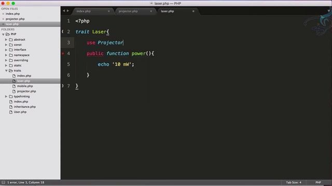Screen dimensions: 332x186
Task: Click the const folder icon
Action: pyautogui.click(x=11, y=45)
